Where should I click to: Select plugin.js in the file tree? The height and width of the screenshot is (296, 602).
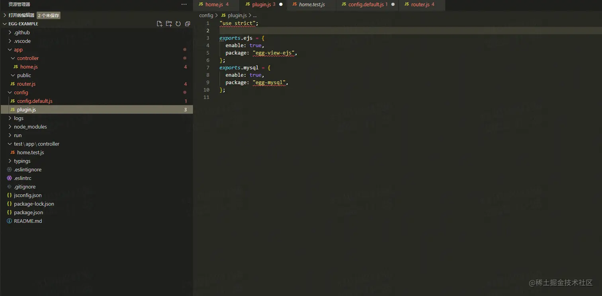pyautogui.click(x=97, y=109)
